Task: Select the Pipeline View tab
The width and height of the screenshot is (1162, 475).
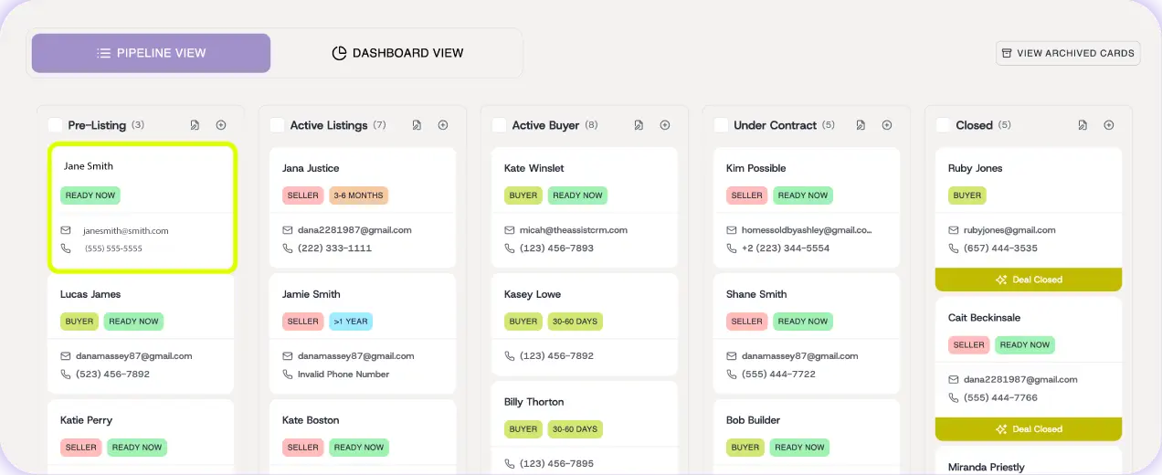Action: (x=151, y=53)
